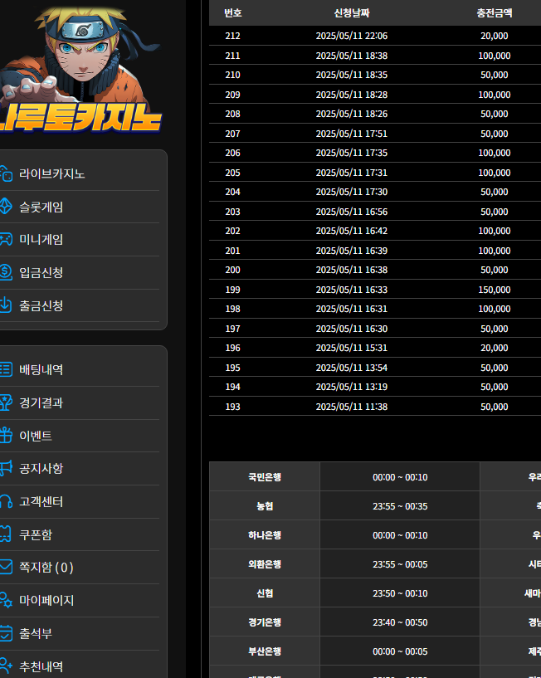This screenshot has width=541, height=678.
Task: Click the 이벤트 gift box icon
Action: tap(6, 435)
